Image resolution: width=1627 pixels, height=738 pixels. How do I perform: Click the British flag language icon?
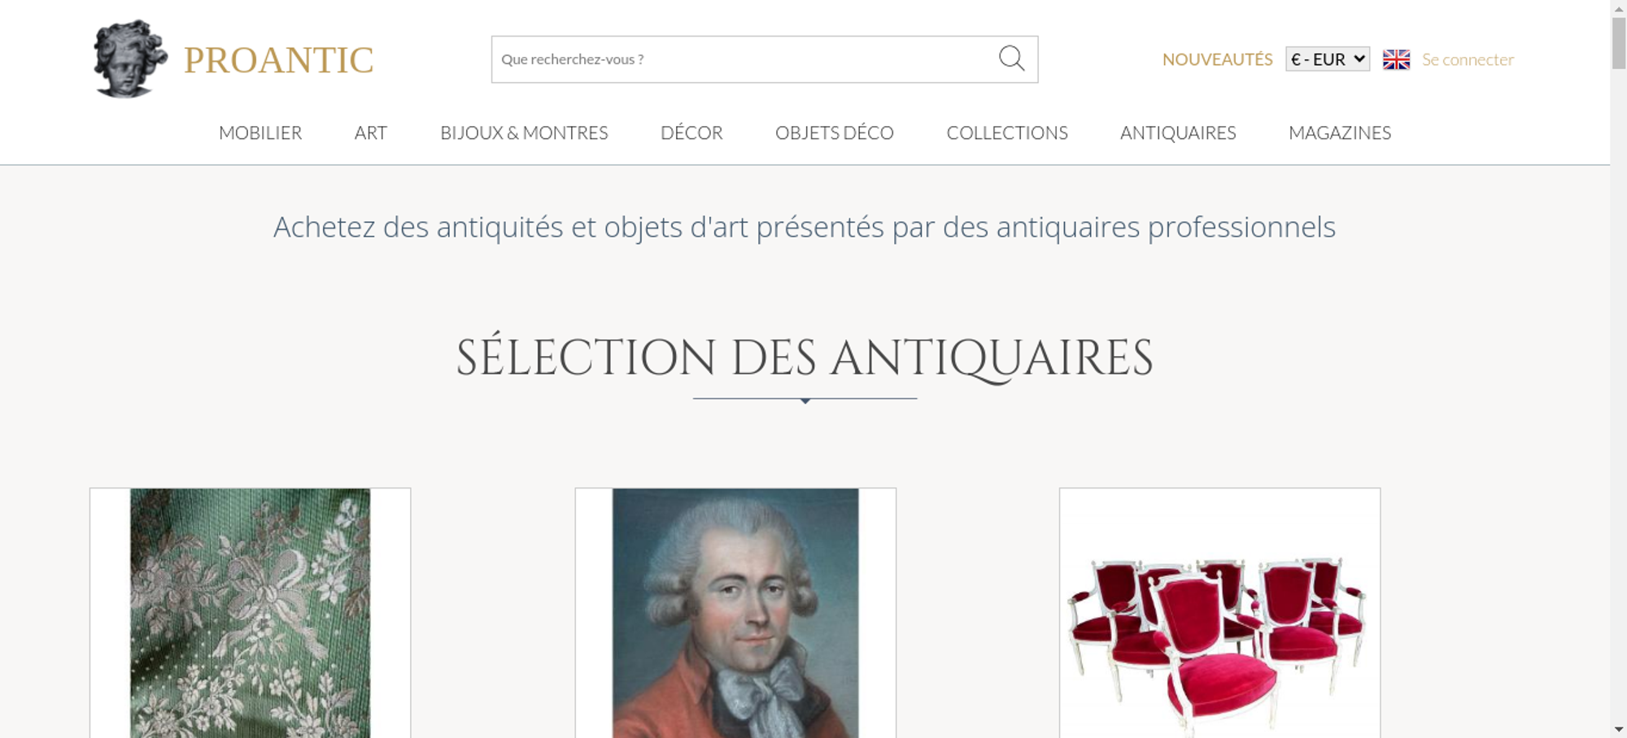(x=1396, y=59)
